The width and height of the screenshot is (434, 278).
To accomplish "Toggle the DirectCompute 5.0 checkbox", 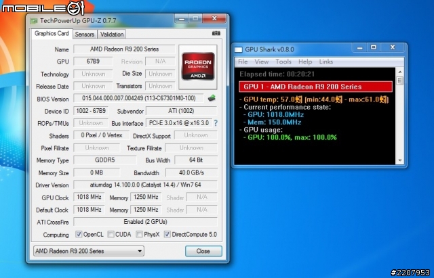I will pos(167,235).
